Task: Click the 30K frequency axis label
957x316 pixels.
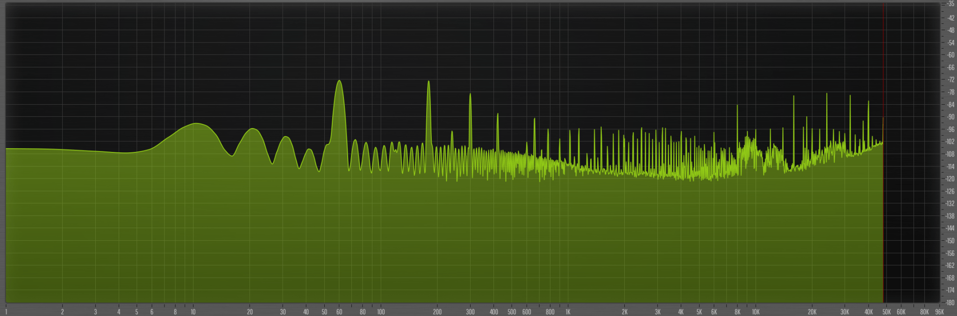Action: click(x=845, y=312)
